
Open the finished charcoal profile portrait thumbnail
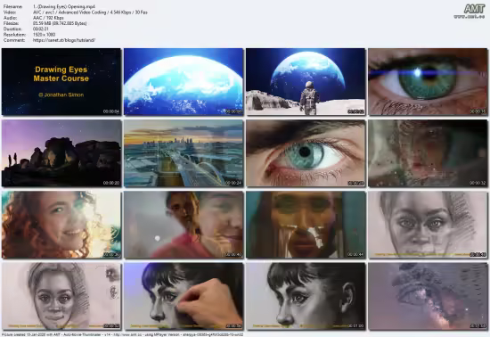[306, 296]
